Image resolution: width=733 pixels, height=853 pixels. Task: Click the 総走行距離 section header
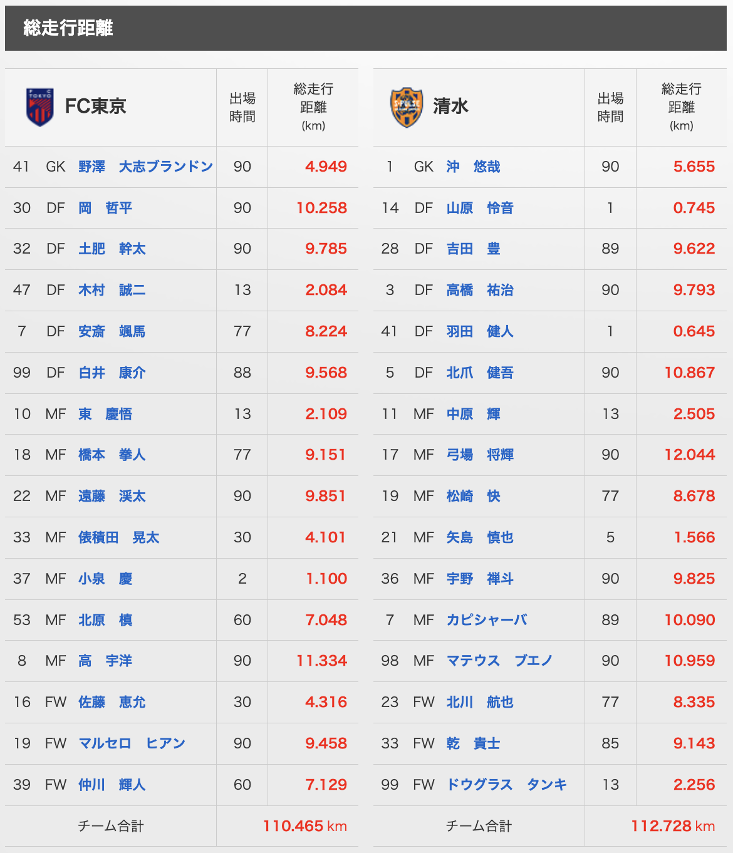point(68,28)
